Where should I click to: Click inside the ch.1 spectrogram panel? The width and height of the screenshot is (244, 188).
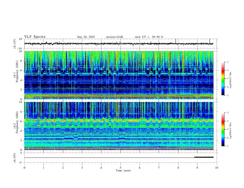[x=119, y=75]
